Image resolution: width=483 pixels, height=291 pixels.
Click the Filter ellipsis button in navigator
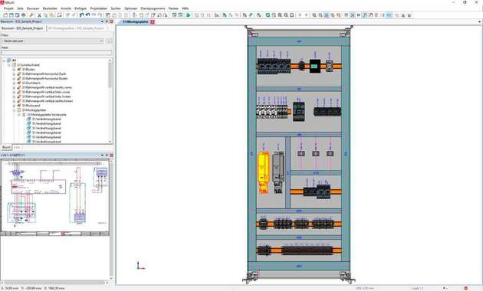point(109,41)
